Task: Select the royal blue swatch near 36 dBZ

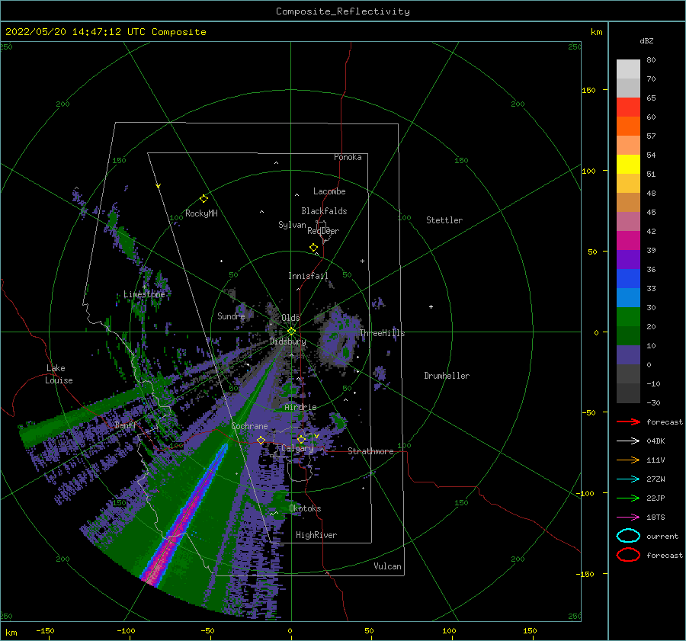Action: [x=628, y=279]
